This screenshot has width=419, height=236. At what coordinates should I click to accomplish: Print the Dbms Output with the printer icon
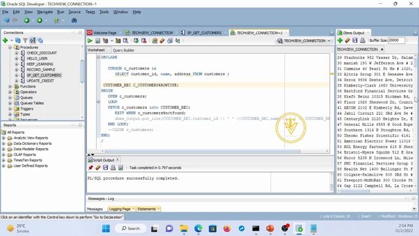[x=363, y=41]
